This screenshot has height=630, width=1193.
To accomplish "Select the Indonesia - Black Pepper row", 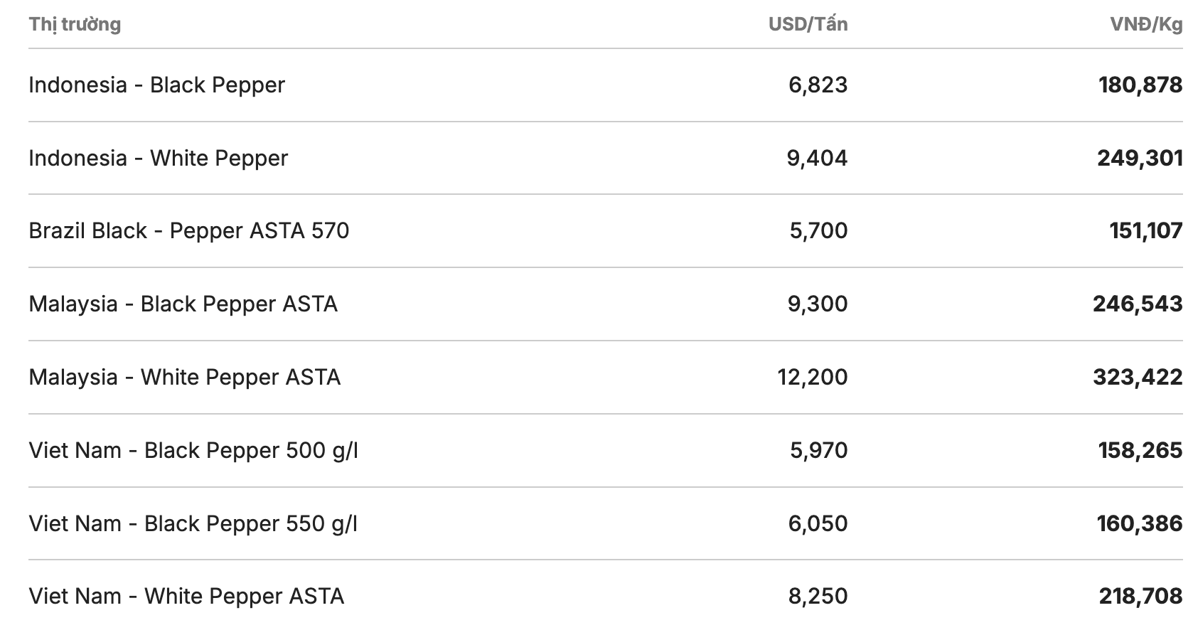I will 606,85.
